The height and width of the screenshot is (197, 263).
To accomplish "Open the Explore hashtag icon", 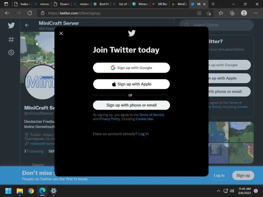I will [x=11, y=40].
